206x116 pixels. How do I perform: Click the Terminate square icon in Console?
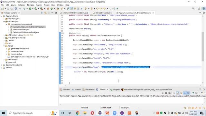tap(163, 93)
